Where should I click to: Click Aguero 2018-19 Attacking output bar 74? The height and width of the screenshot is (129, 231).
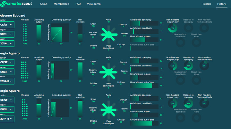click(x=39, y=71)
